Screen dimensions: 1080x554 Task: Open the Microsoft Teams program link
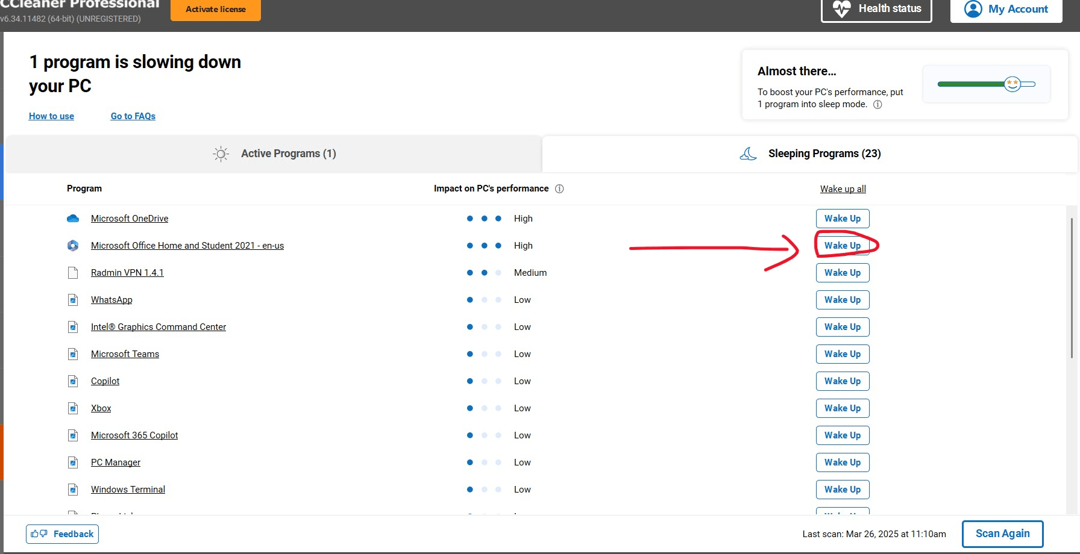(125, 354)
